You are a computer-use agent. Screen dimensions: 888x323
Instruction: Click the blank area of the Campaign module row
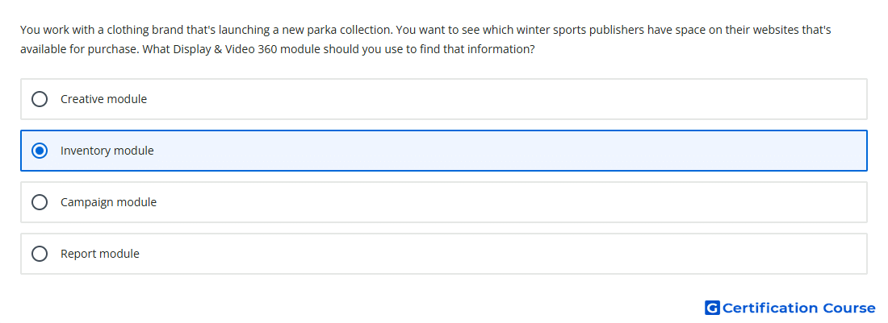[x=509, y=202]
